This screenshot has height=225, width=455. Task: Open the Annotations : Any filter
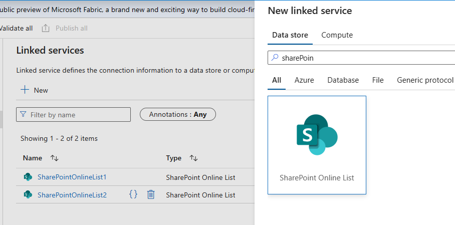(178, 114)
